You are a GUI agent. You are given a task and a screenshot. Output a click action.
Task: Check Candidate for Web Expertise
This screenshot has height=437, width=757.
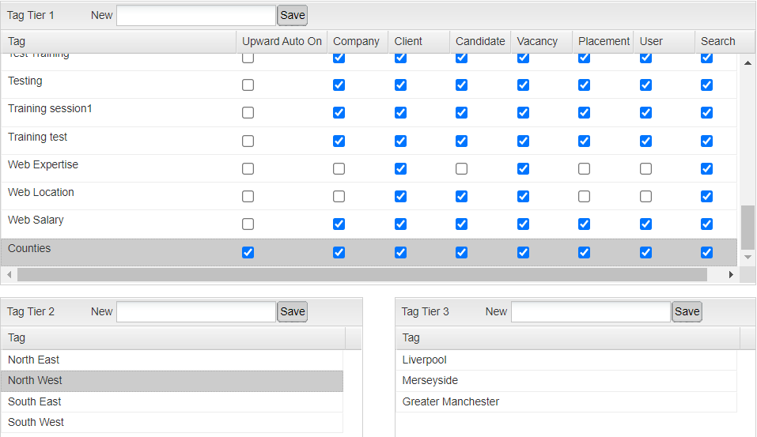tap(461, 168)
